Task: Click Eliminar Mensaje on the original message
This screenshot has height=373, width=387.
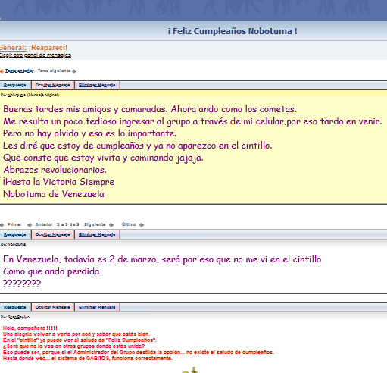Action: click(97, 85)
